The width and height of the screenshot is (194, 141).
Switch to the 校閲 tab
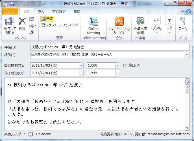click(77, 12)
